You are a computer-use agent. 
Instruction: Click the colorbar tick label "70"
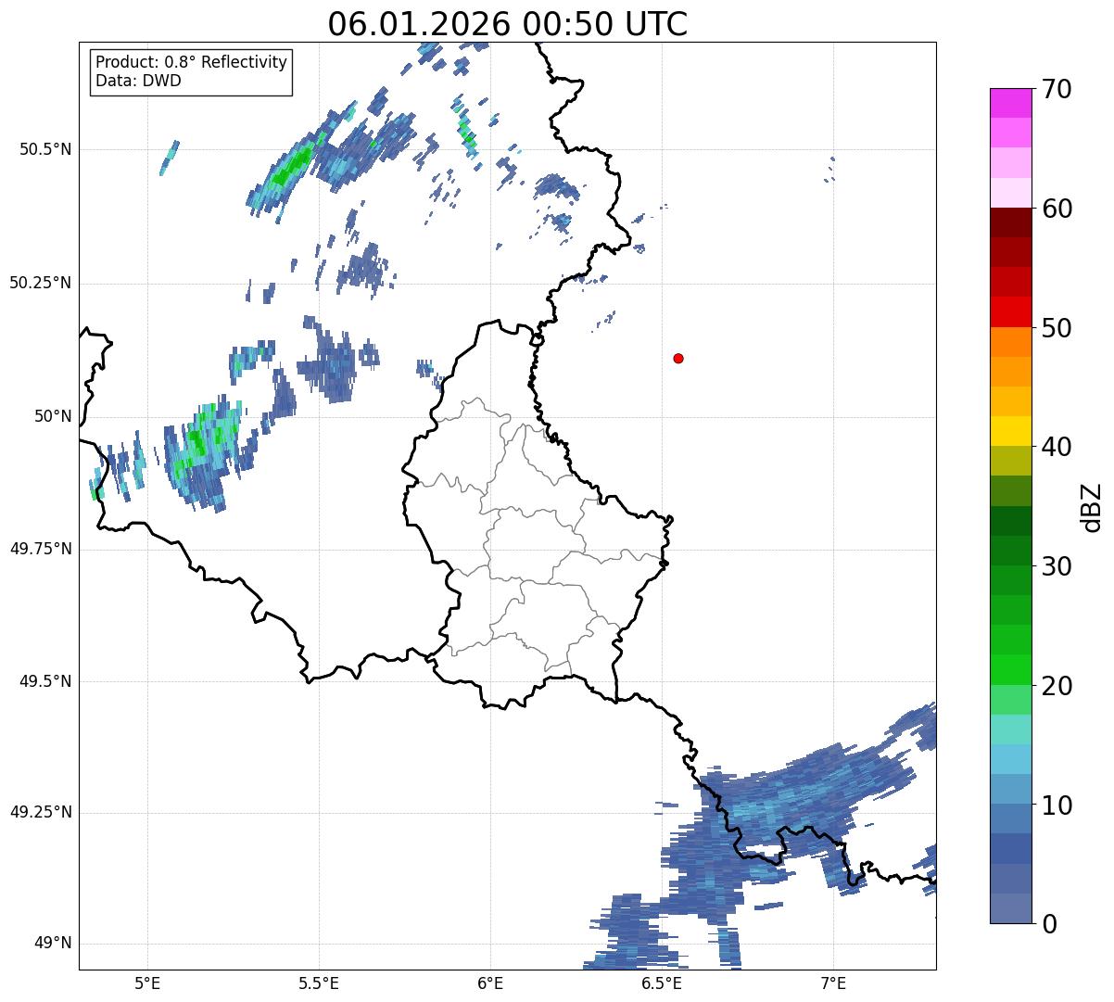click(1057, 90)
